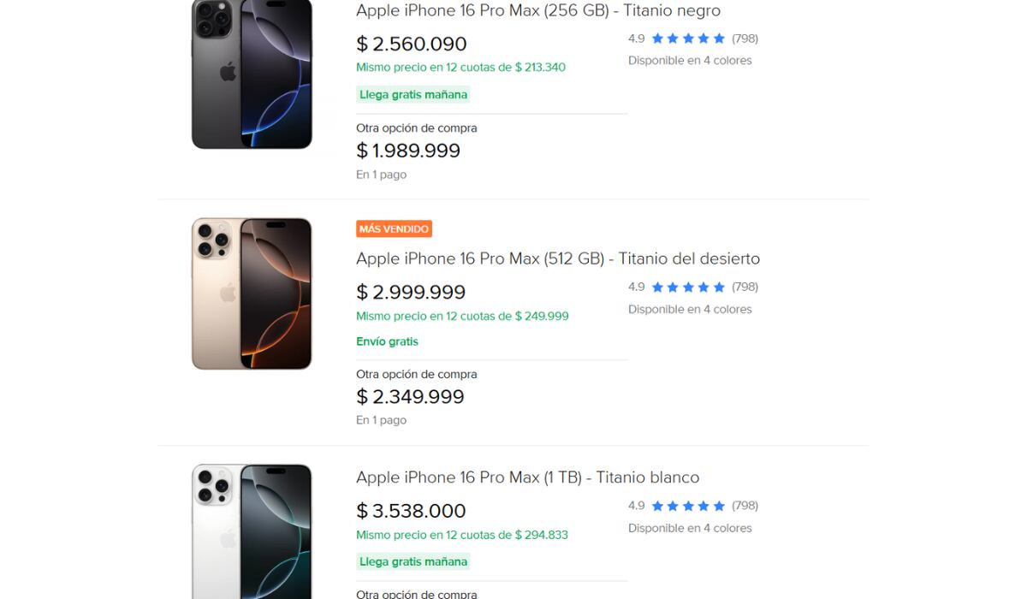Open the black iPhone product thumbnail
The height and width of the screenshot is (599, 1027).
coord(251,74)
